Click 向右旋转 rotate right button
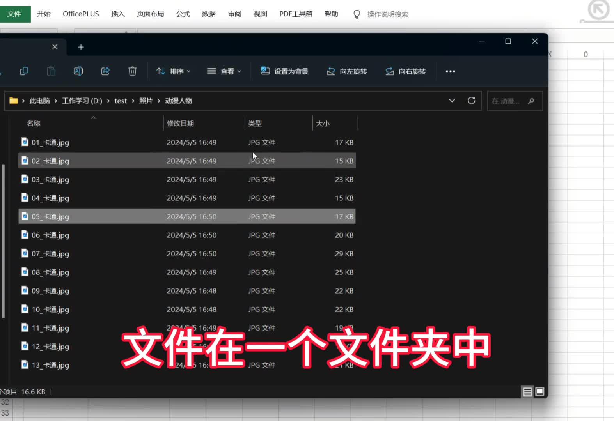The height and width of the screenshot is (421, 614). click(406, 71)
